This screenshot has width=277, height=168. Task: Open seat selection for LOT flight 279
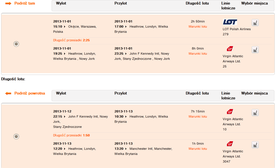click(x=255, y=22)
